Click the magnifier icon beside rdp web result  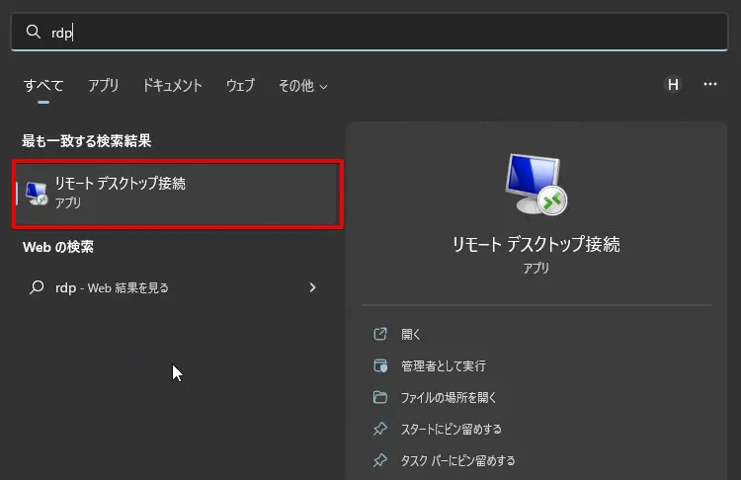pyautogui.click(x=37, y=287)
